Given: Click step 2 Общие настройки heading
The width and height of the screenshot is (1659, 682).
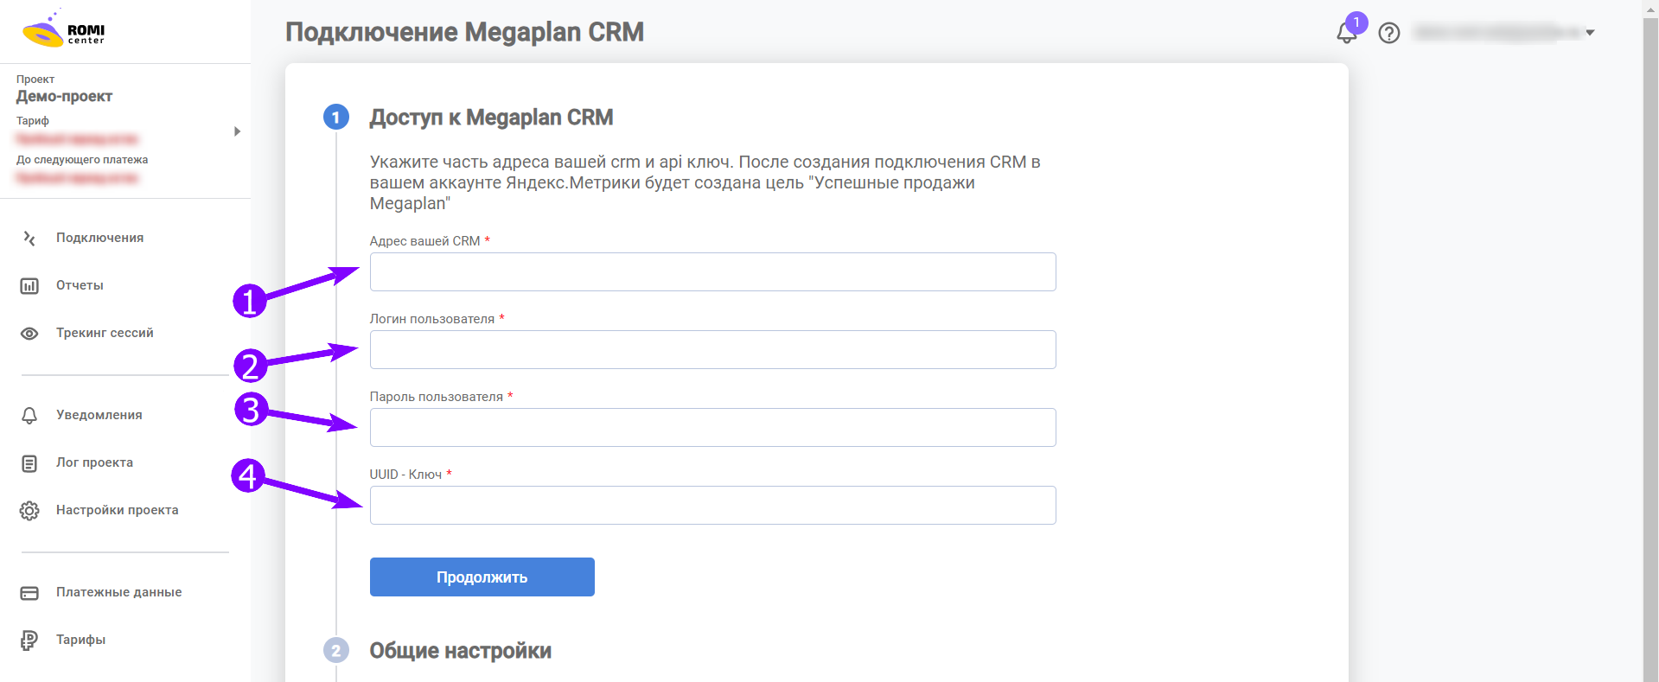Looking at the screenshot, I should pos(461,651).
